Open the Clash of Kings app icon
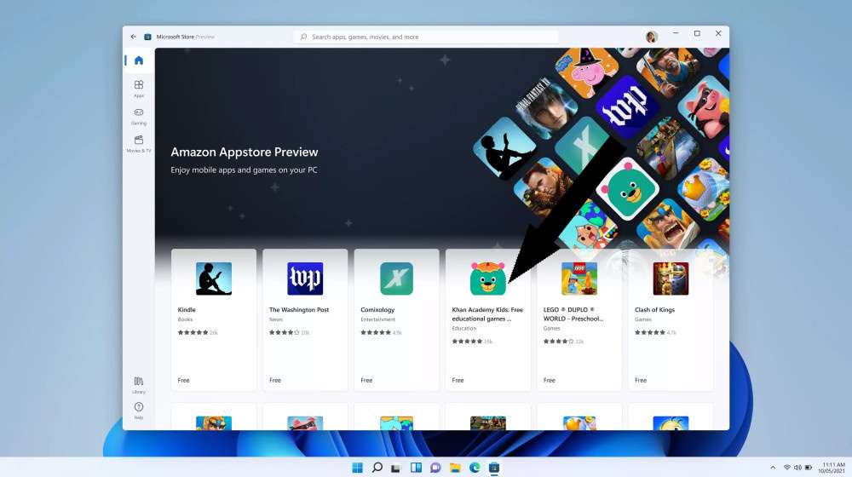 click(x=671, y=279)
